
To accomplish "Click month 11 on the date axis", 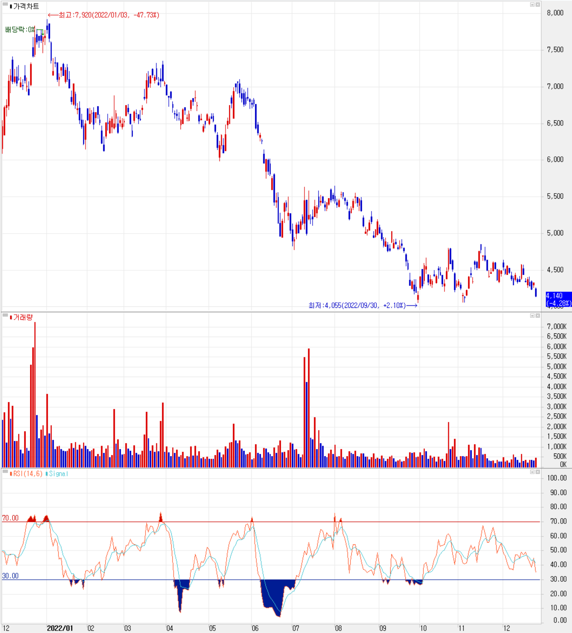I will 461,628.
